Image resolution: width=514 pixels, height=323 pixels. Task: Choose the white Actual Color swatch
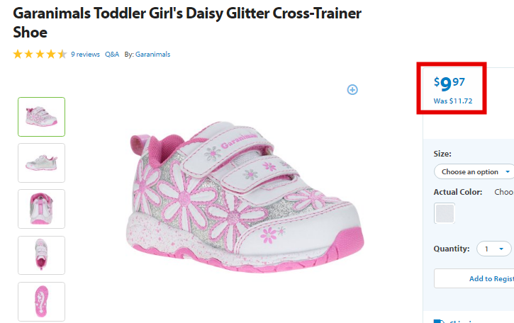pos(445,213)
